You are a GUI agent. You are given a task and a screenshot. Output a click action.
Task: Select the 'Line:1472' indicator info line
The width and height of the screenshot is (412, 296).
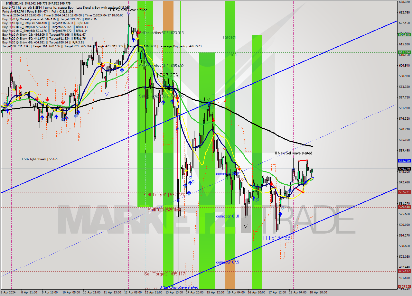(x=65, y=7)
